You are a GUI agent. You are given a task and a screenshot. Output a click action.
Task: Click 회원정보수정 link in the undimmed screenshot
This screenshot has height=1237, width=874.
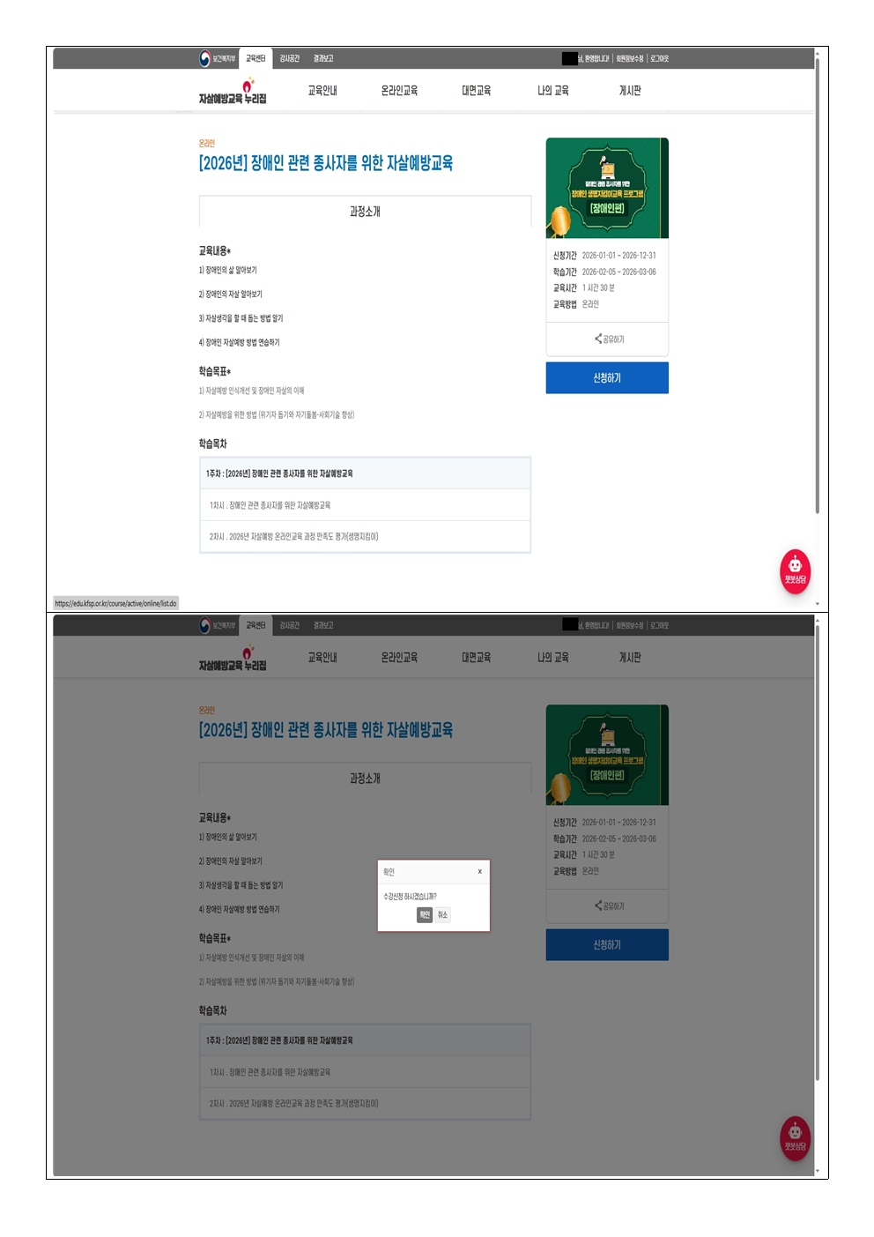tap(630, 58)
